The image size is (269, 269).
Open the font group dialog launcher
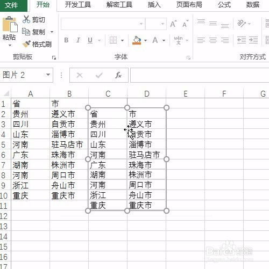tap(188, 57)
